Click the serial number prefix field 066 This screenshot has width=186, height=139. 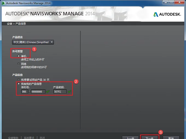tap(25, 91)
